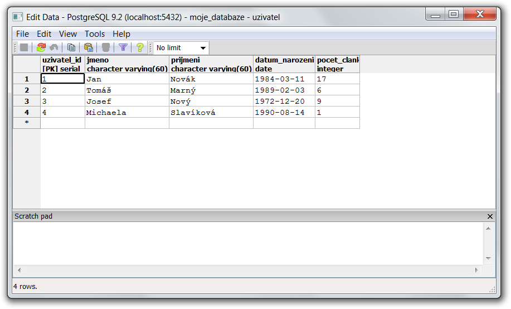Click the uzivatel_id cell in Michaela's row
Image resolution: width=511 pixels, height=309 pixels.
click(62, 112)
